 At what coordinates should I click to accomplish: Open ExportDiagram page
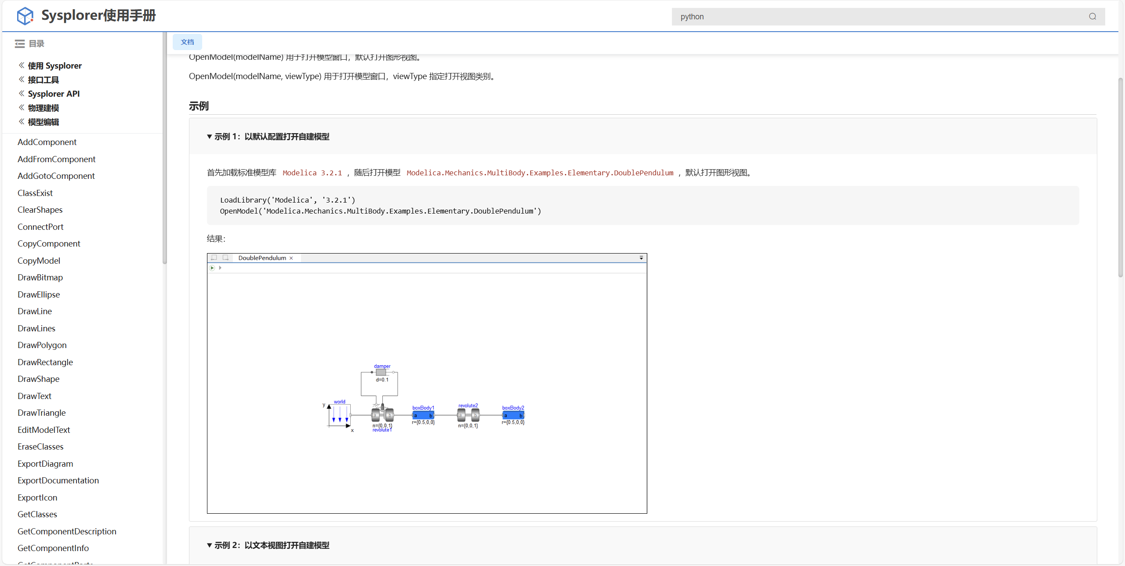[x=45, y=464]
